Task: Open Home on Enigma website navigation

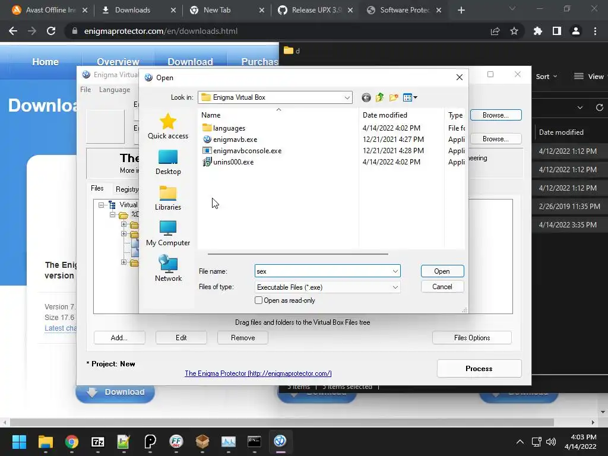Action: click(45, 62)
